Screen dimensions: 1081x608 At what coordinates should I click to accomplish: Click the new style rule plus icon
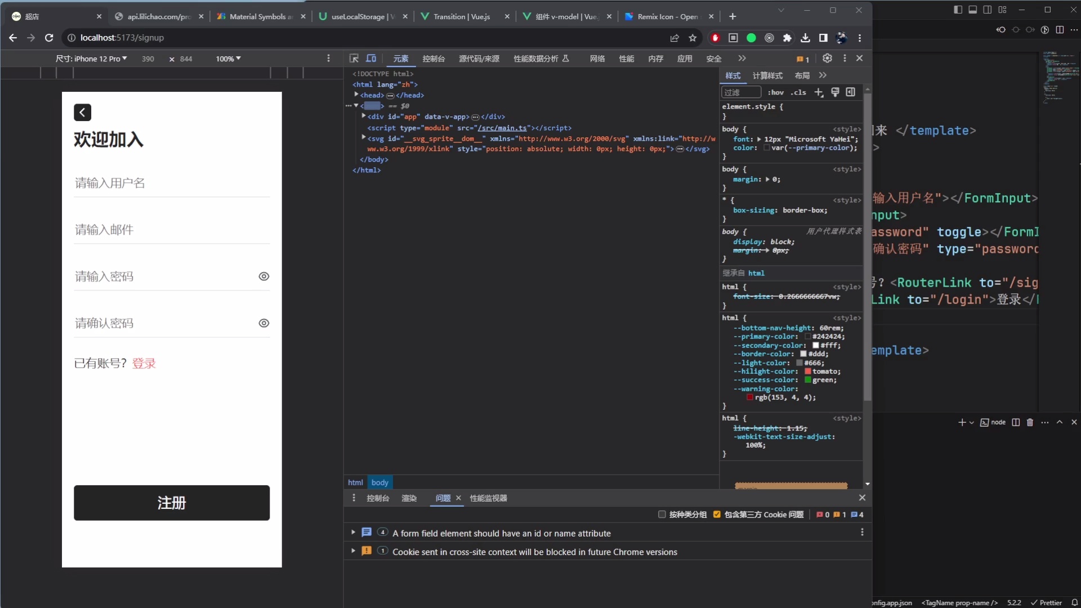click(819, 92)
